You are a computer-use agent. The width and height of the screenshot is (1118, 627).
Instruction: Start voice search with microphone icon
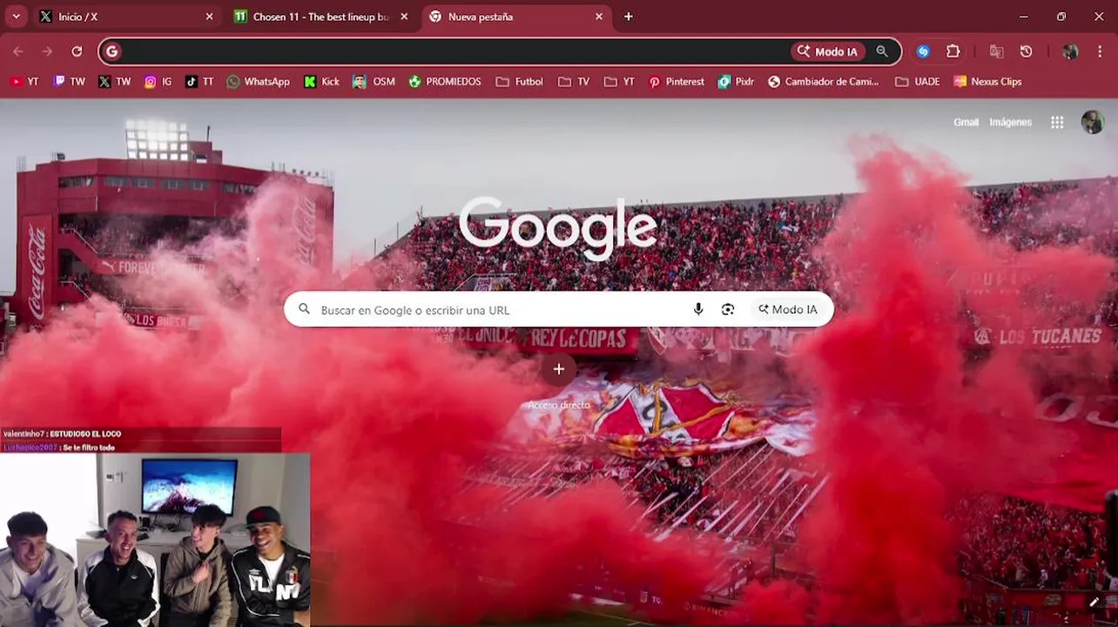697,309
